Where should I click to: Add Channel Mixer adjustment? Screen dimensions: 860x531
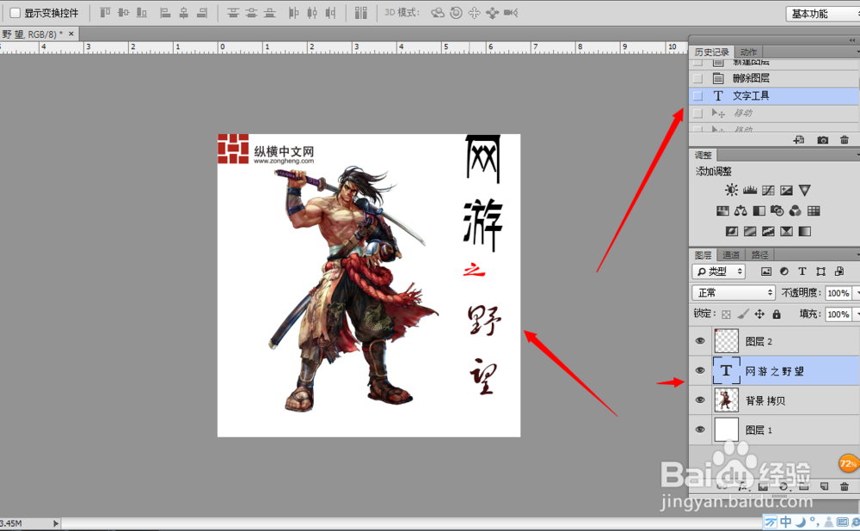click(795, 211)
